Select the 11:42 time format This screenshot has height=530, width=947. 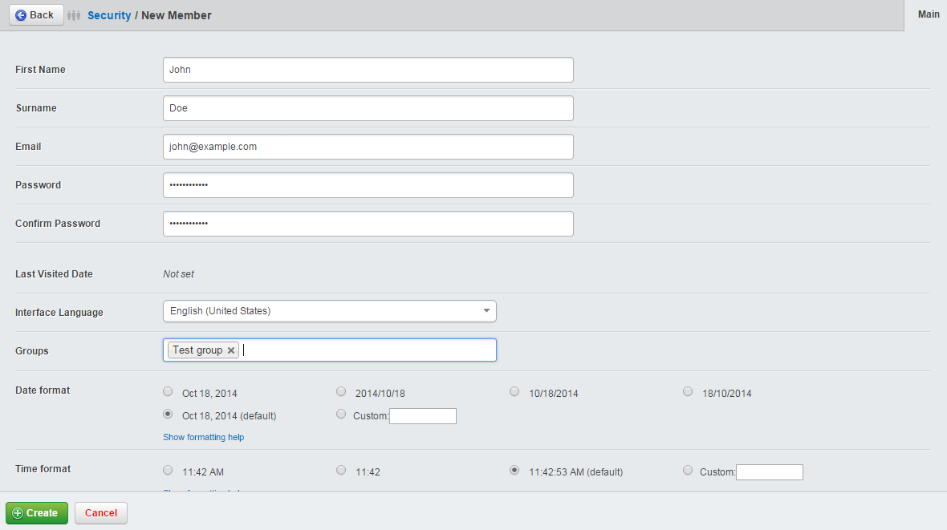pos(341,471)
